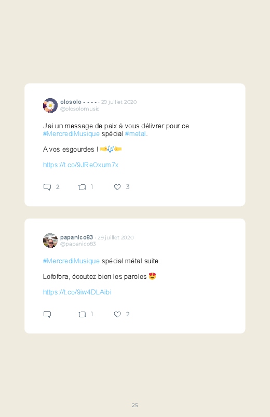This screenshot has width=270, height=417.
Task: Click the heart-eyes emoji after paroles
Action: [153, 276]
